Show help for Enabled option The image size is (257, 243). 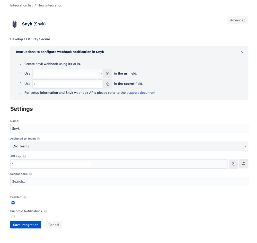click(x=25, y=197)
